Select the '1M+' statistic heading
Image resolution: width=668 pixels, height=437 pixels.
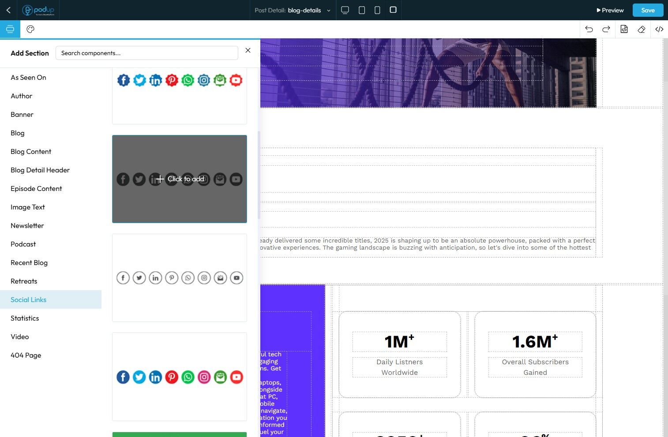[x=399, y=342]
